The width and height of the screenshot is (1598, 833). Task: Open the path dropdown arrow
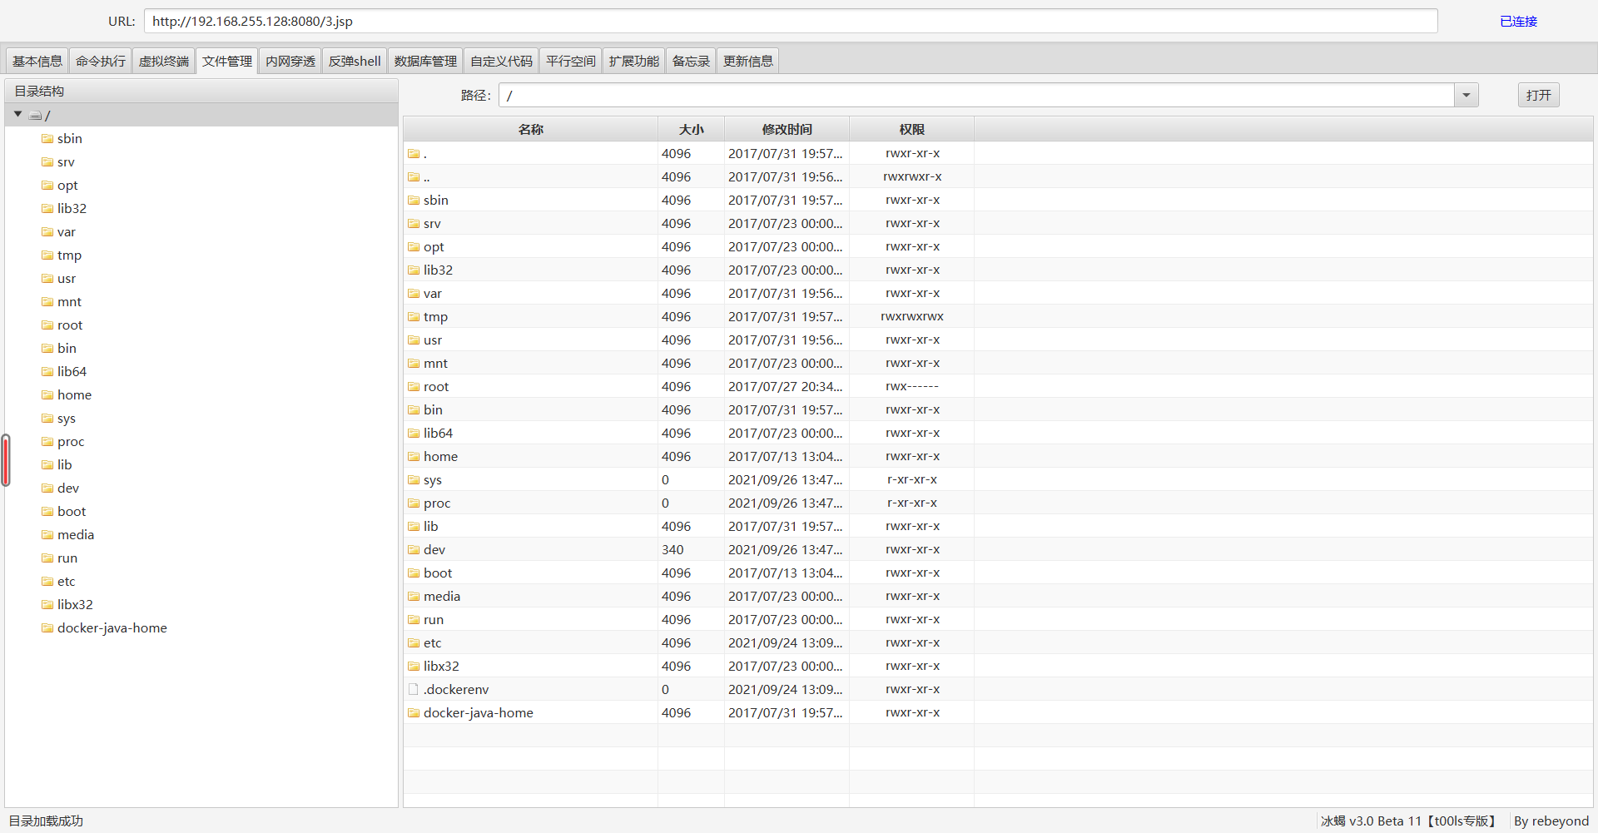1466,96
